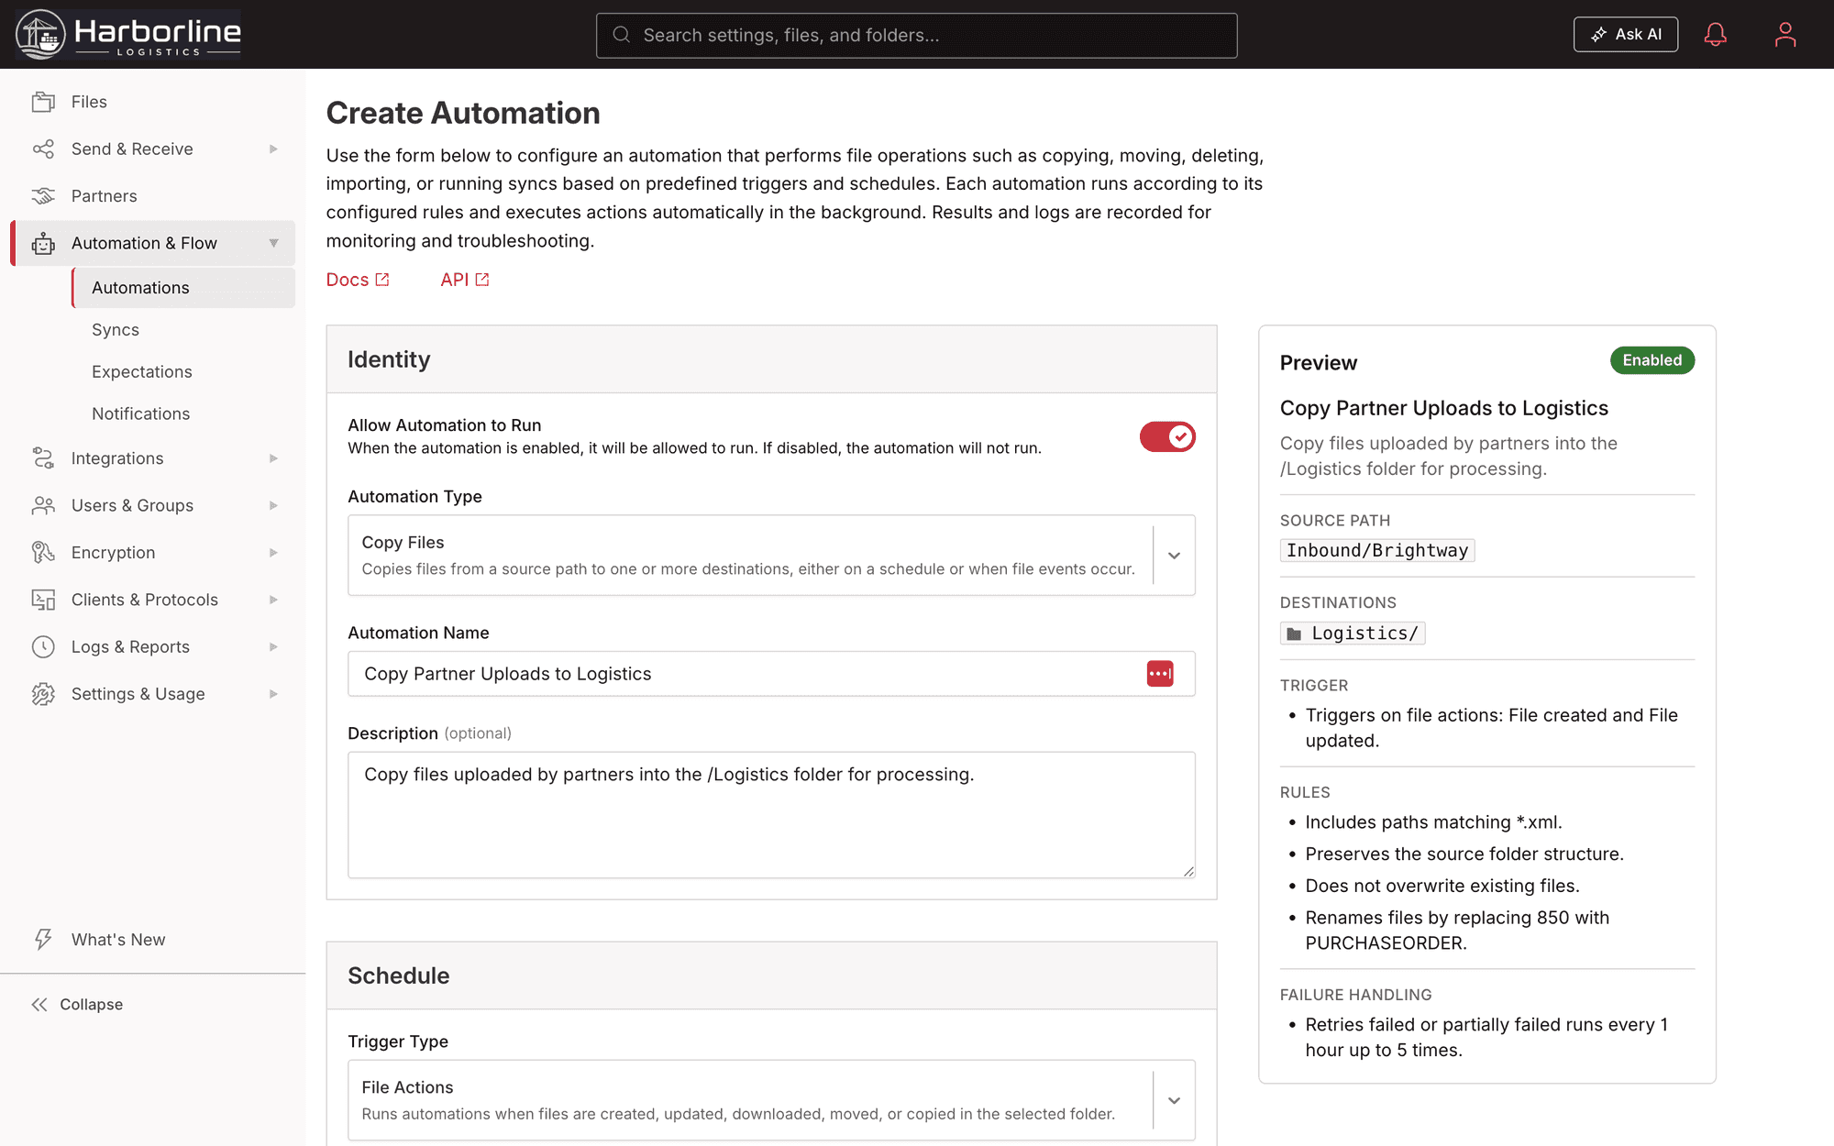Screen dimensions: 1834x1146
Task: Toggle the Allow Automation to Run switch
Action: coord(1167,436)
